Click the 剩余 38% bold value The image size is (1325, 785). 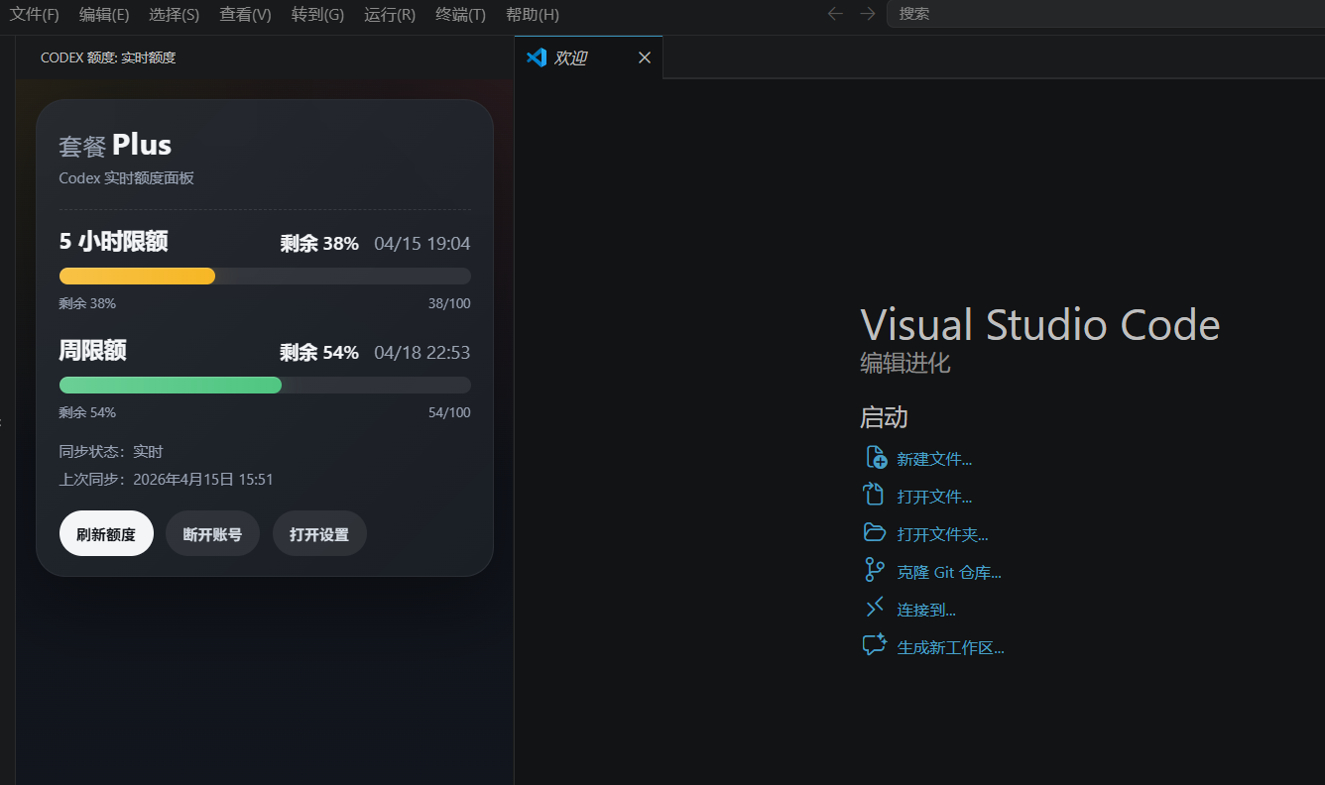tap(319, 243)
